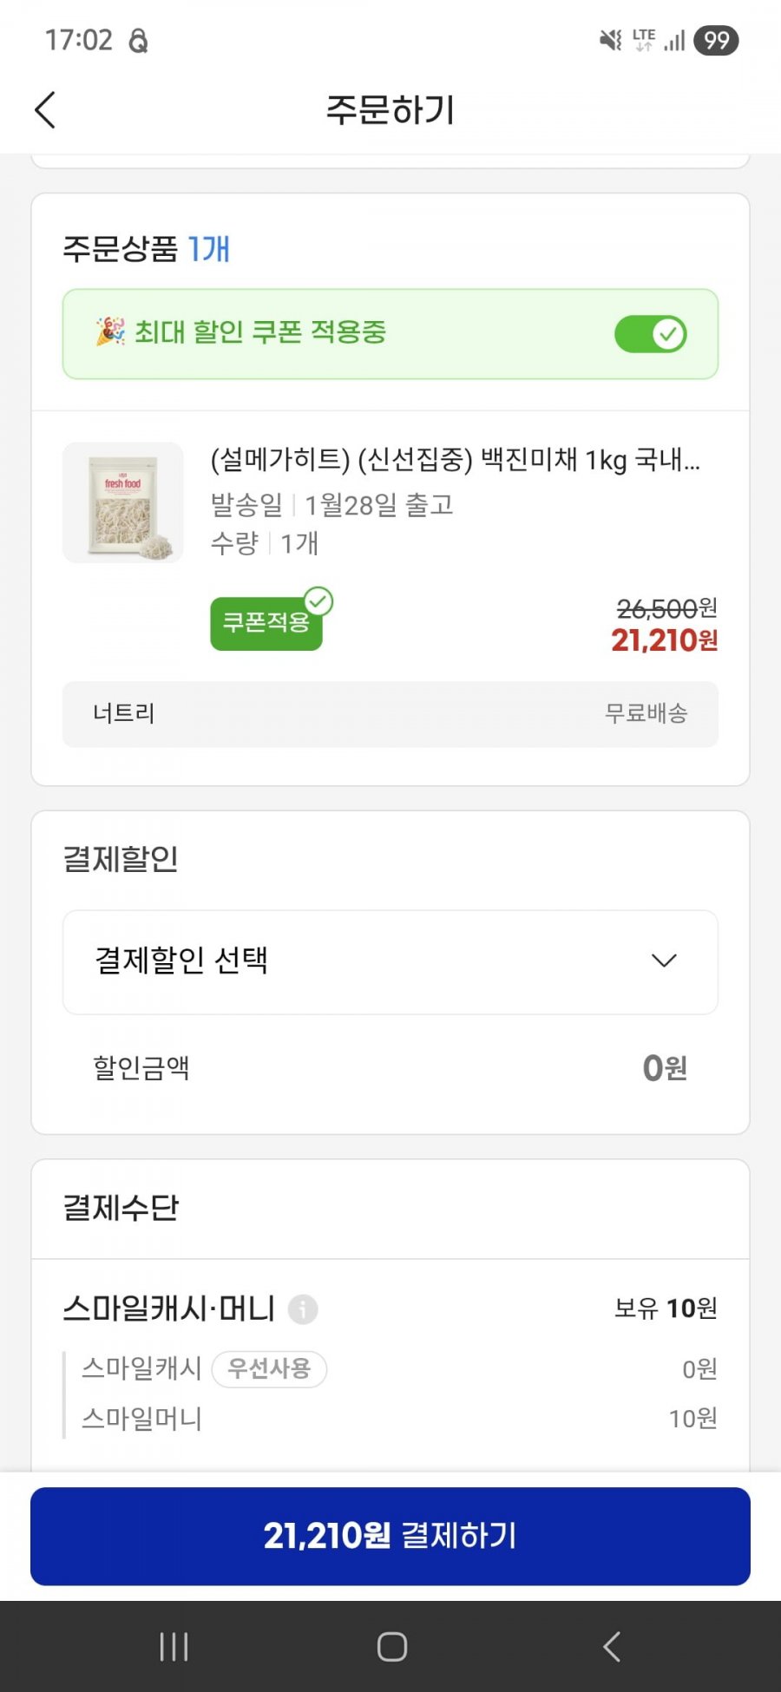
Task: Tap the battery 99 status indicator
Action: (716, 40)
